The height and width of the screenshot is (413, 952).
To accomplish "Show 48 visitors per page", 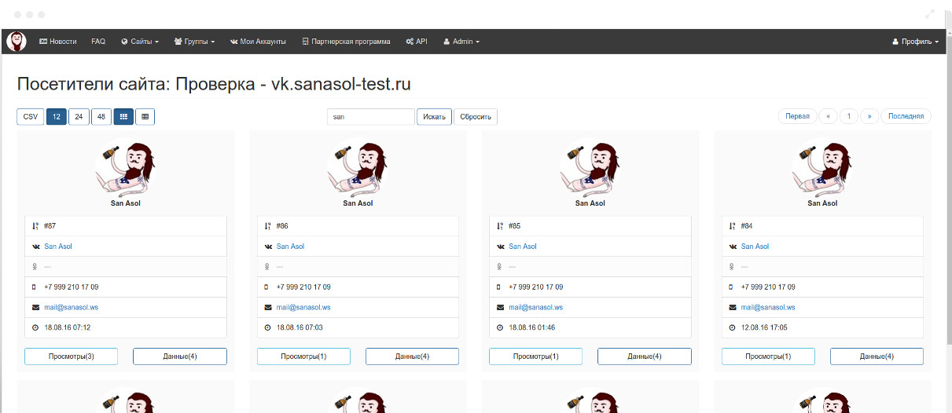I will 101,117.
